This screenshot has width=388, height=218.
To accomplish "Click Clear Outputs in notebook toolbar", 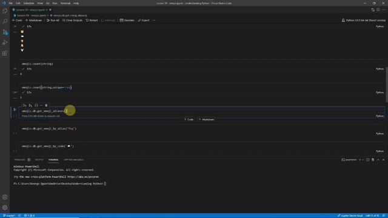I will (x=72, y=20).
